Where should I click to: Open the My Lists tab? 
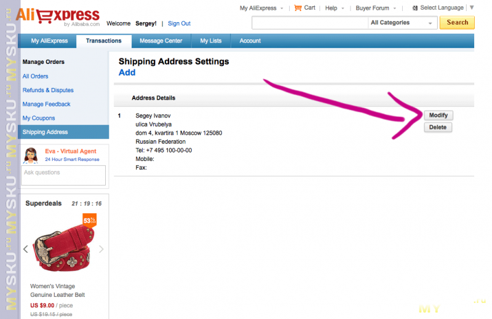pos(211,41)
